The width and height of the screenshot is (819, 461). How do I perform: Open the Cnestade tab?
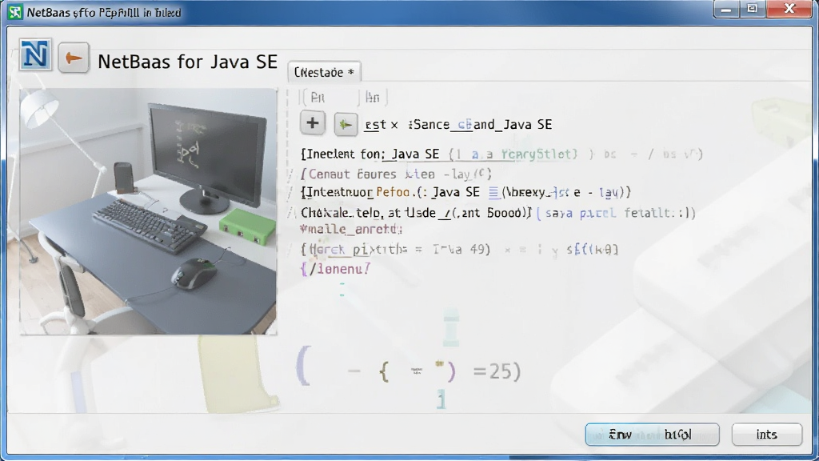point(324,72)
